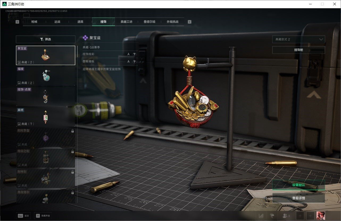
Task: Switch to the 典藏工坊 tab
Action: (x=126, y=22)
